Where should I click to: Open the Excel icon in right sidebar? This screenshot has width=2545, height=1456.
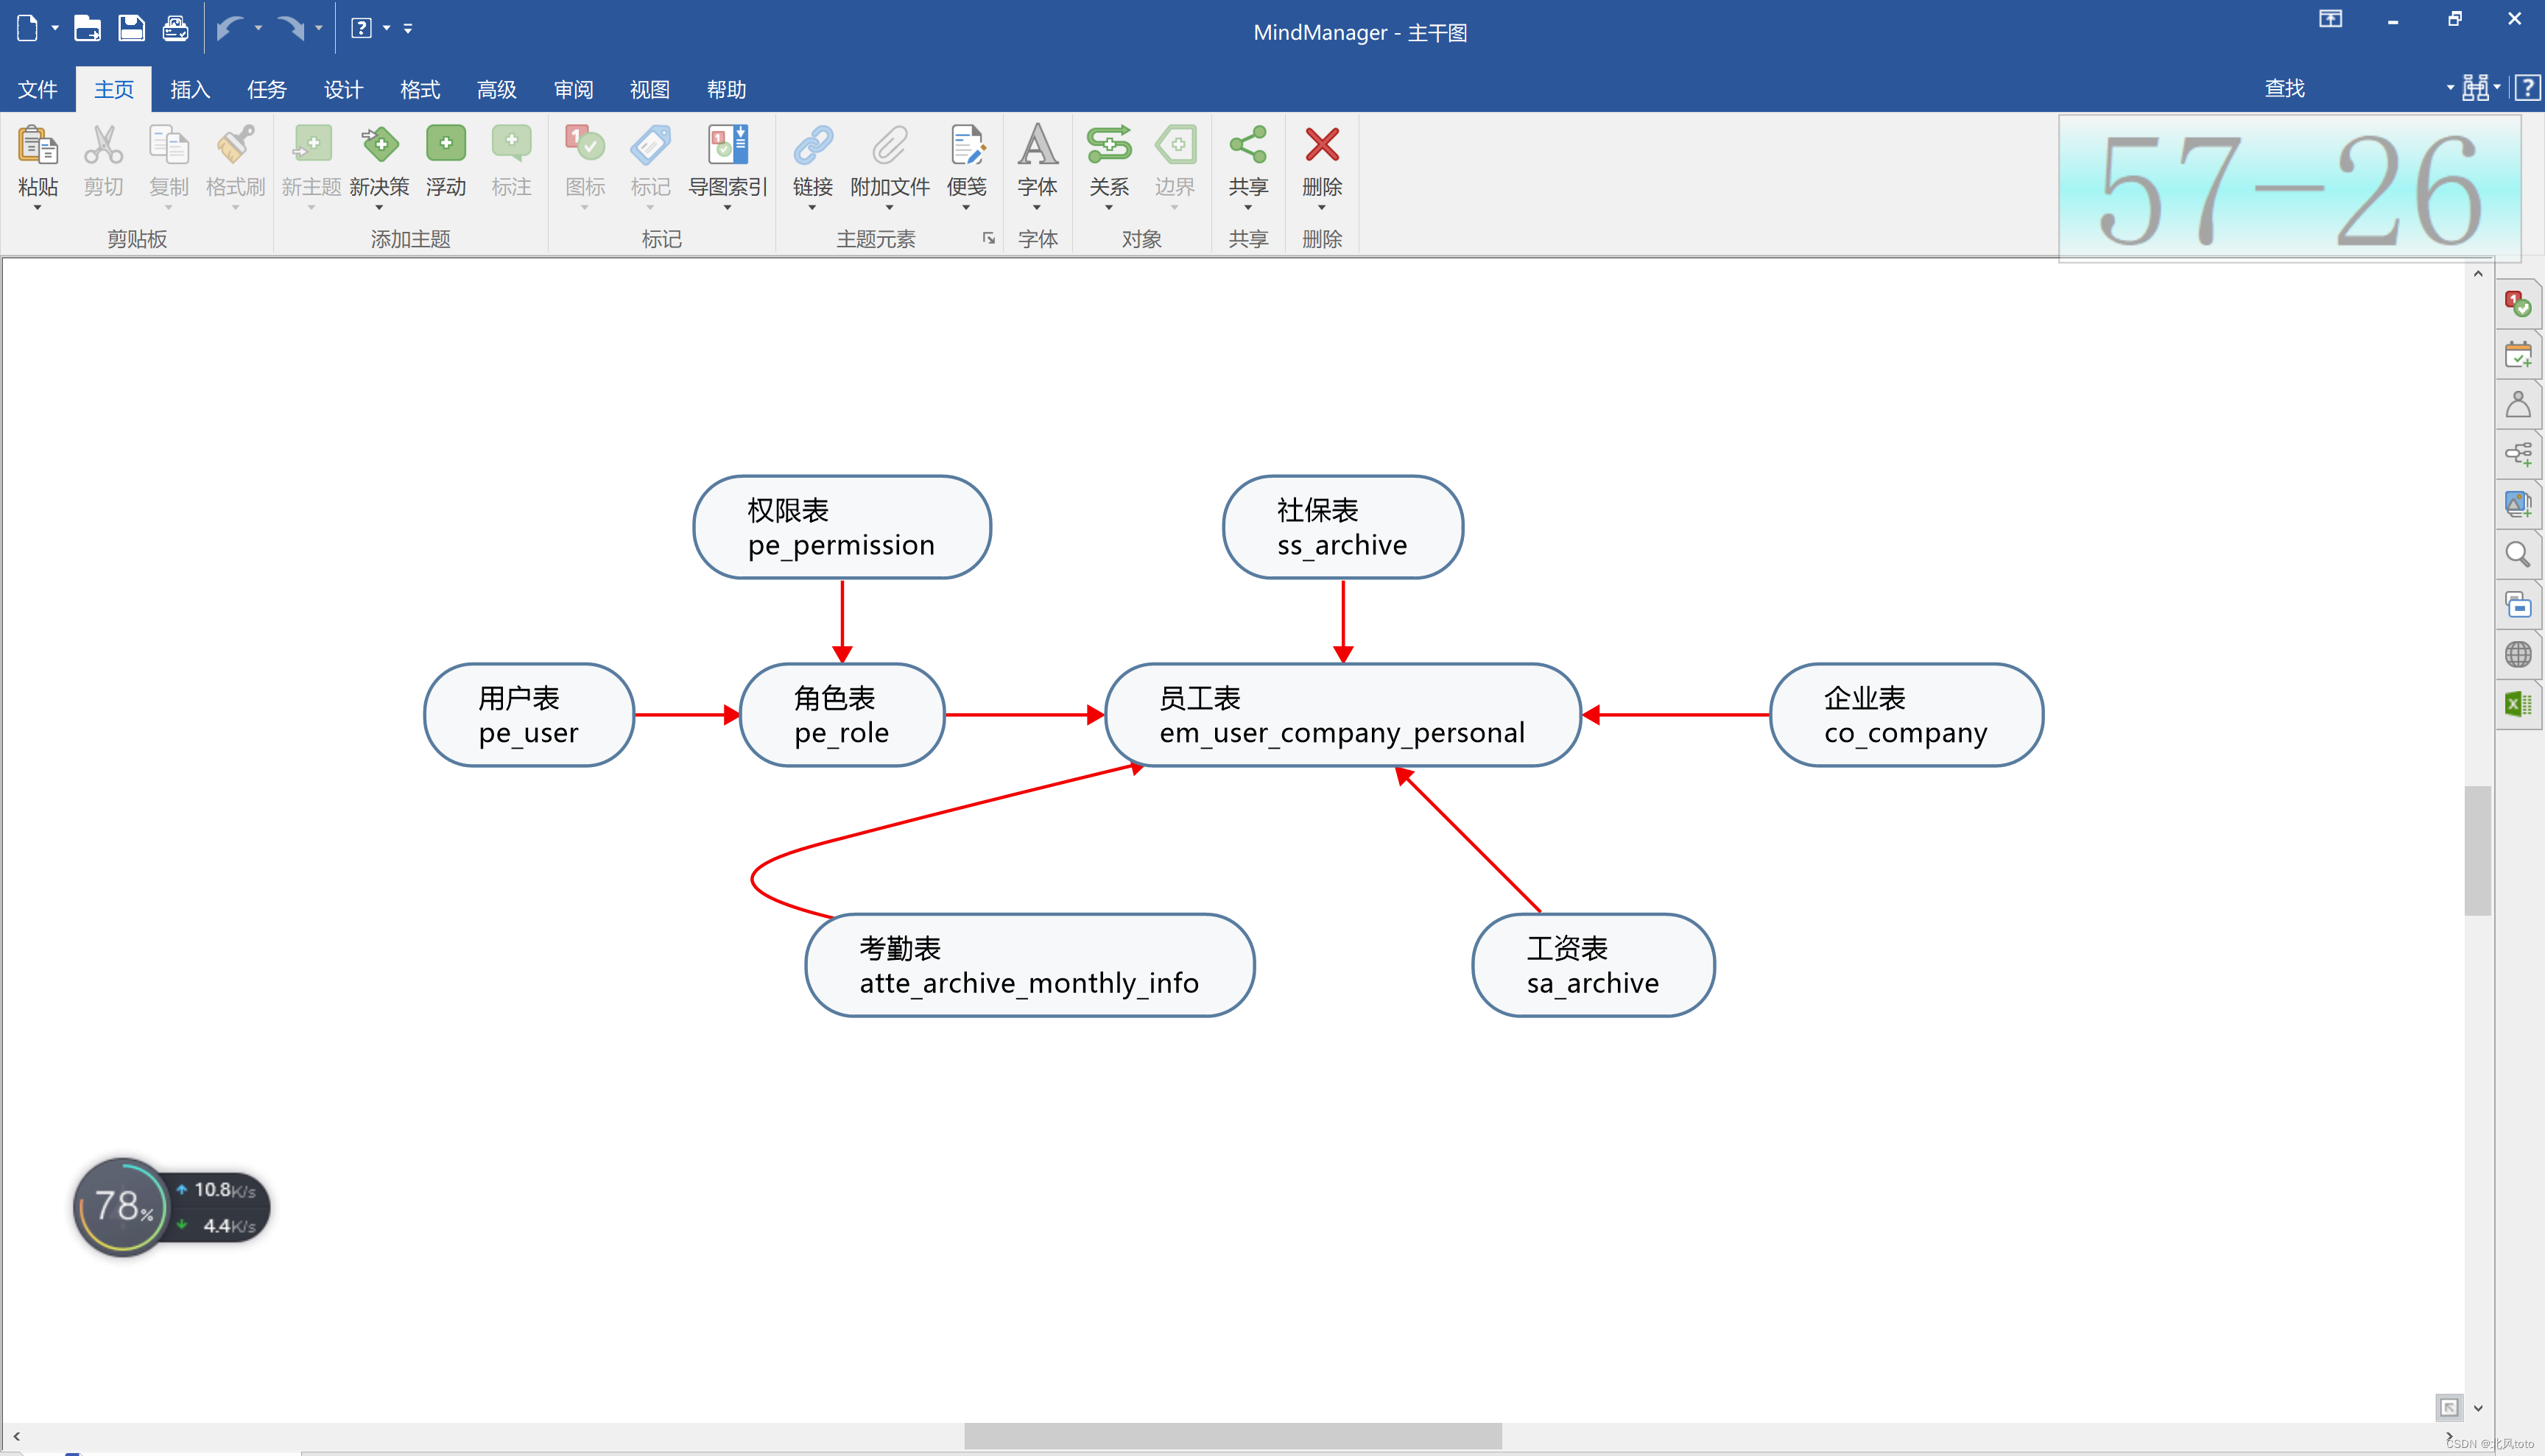(x=2518, y=704)
